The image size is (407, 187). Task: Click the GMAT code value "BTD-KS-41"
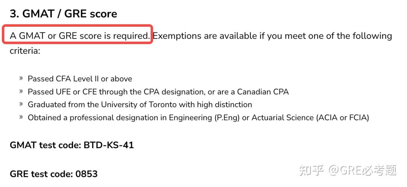(108, 145)
